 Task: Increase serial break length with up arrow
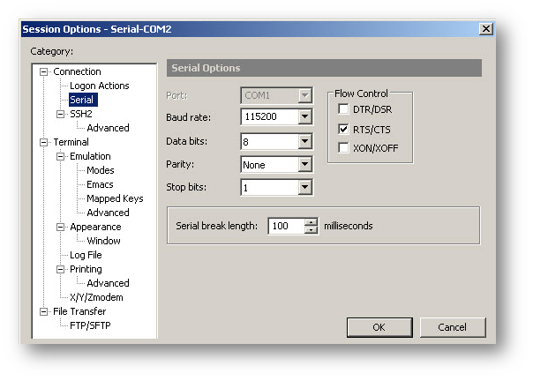point(311,222)
